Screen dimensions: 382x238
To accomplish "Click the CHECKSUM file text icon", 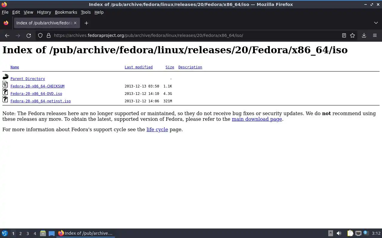I will pyautogui.click(x=5, y=84).
